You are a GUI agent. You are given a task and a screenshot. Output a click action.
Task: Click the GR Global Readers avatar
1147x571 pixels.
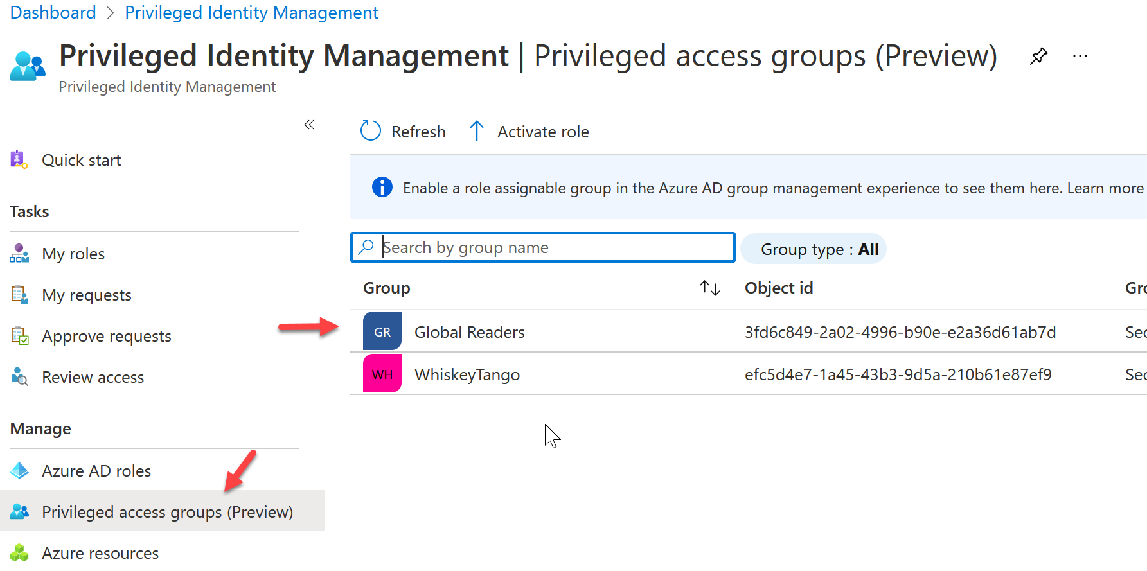(x=382, y=331)
